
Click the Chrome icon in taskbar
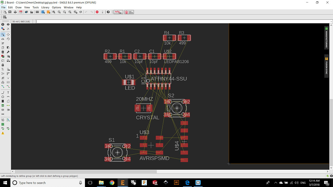click(112, 183)
